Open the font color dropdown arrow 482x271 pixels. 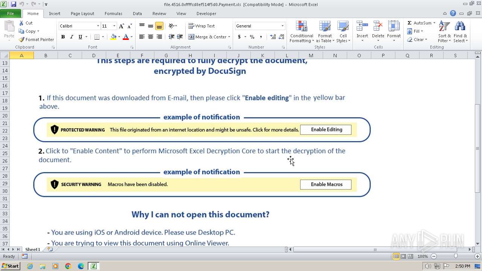pyautogui.click(x=131, y=37)
